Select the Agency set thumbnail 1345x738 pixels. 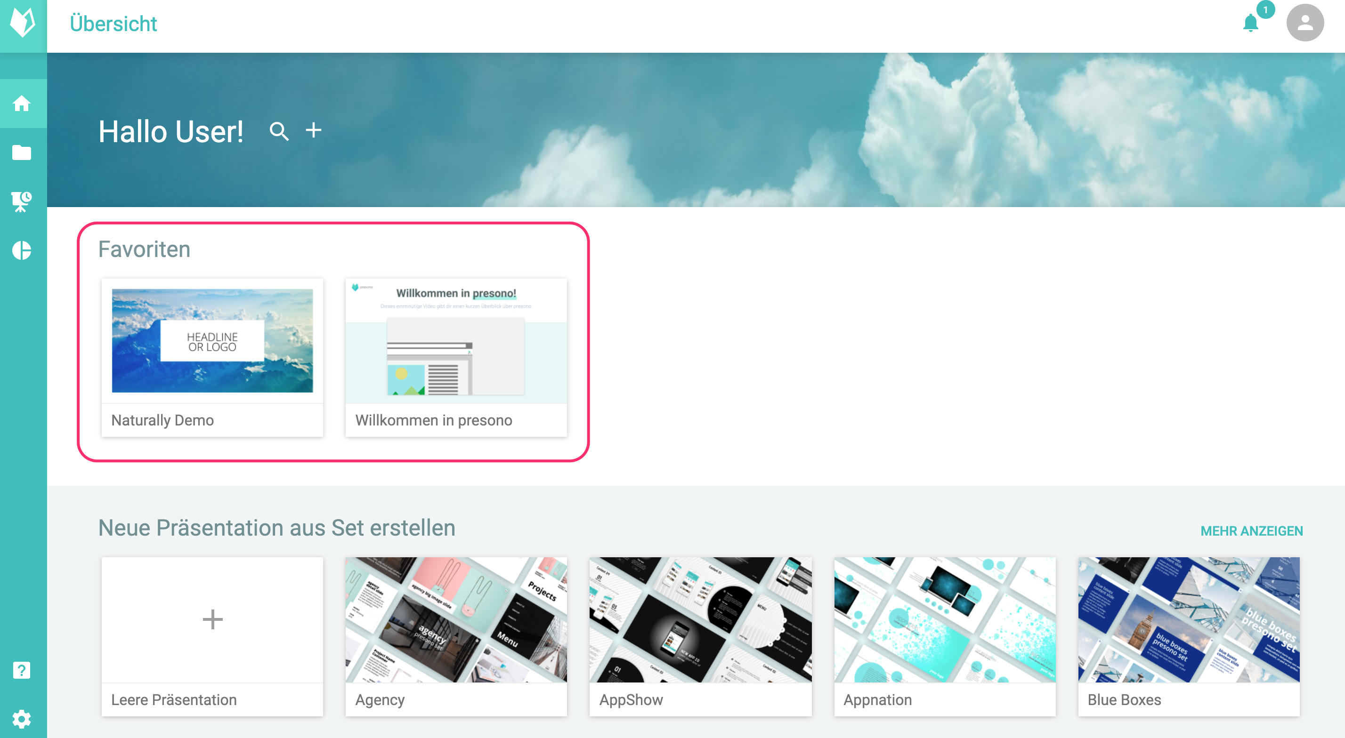click(456, 619)
